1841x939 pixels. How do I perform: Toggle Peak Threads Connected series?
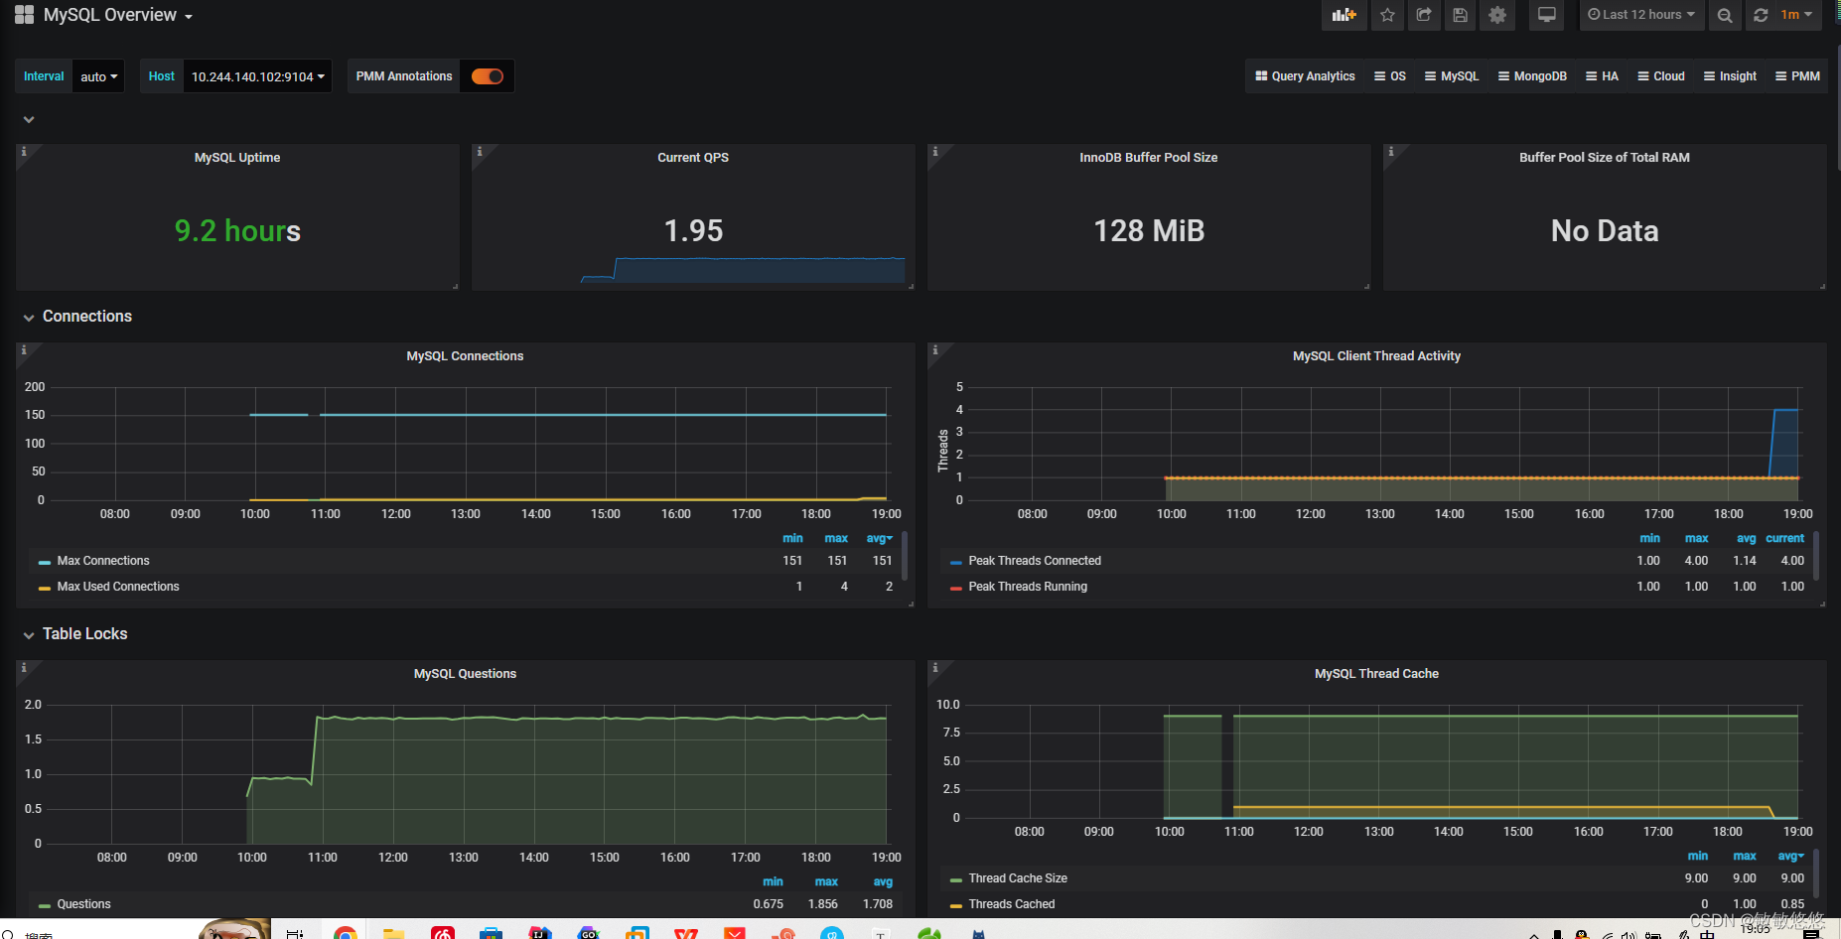[1035, 561]
